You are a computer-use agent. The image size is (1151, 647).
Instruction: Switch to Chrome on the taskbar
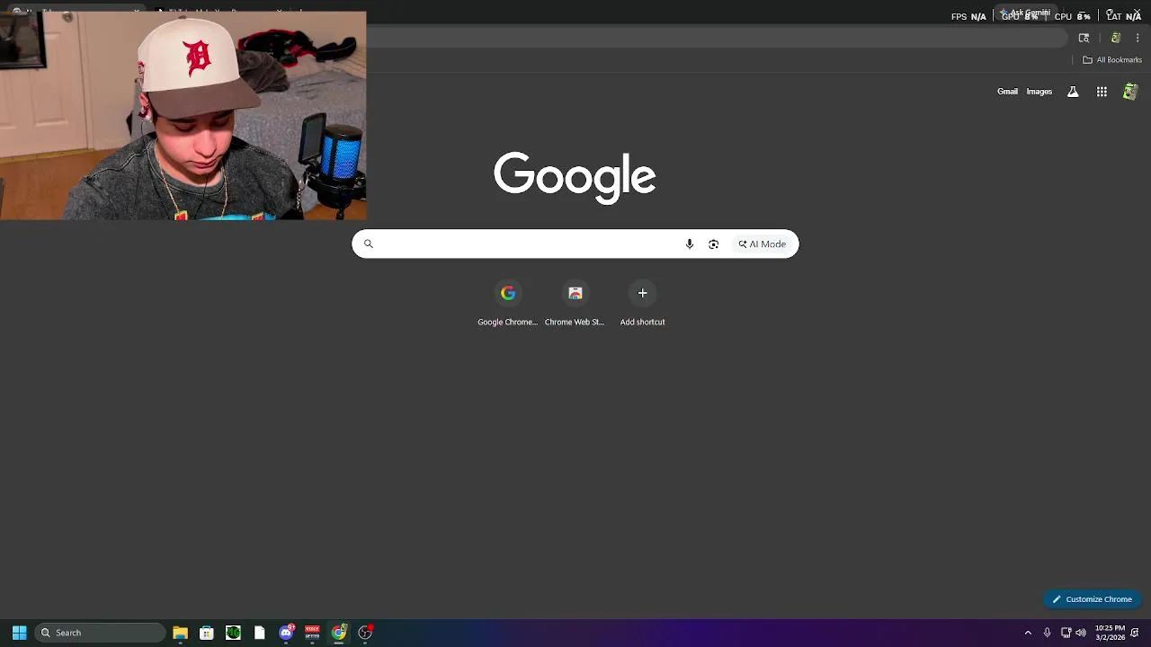[339, 633]
